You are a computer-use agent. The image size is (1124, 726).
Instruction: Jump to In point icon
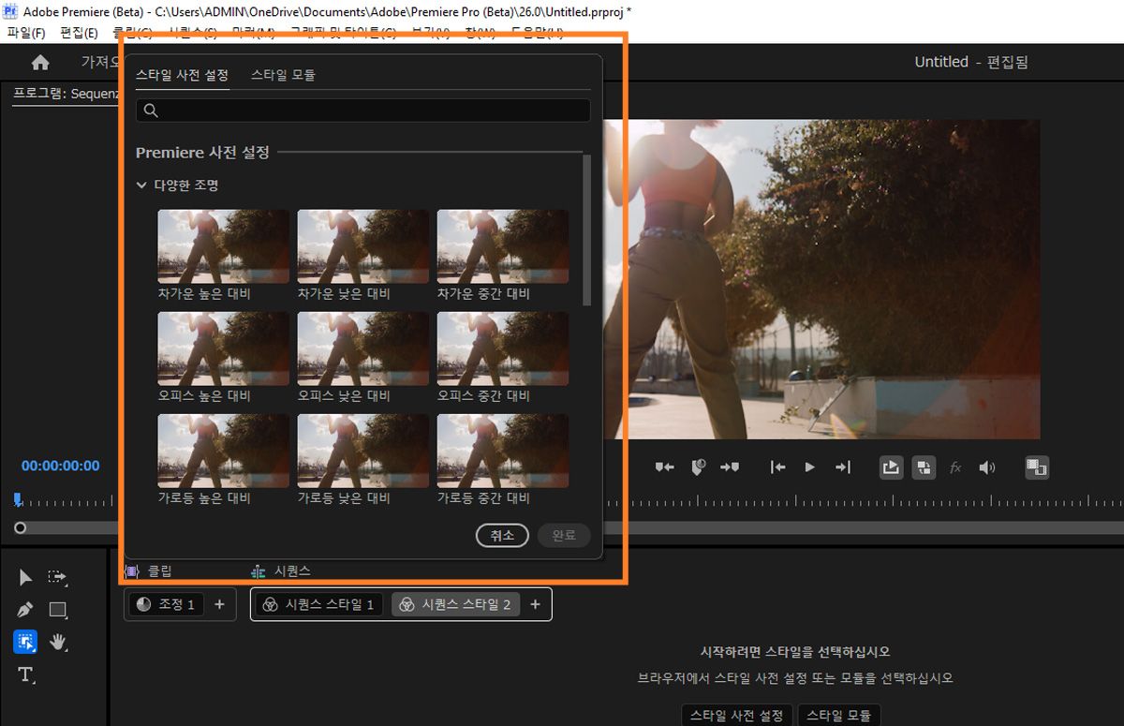(x=777, y=467)
